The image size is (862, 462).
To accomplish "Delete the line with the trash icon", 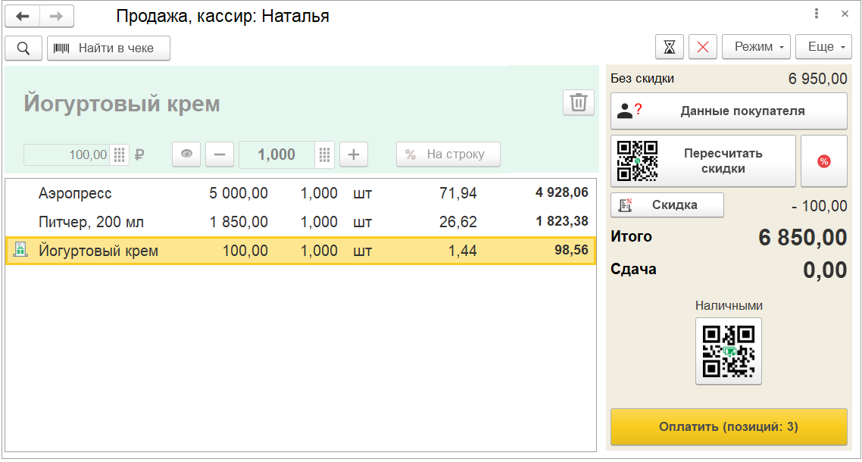I will pos(579,102).
